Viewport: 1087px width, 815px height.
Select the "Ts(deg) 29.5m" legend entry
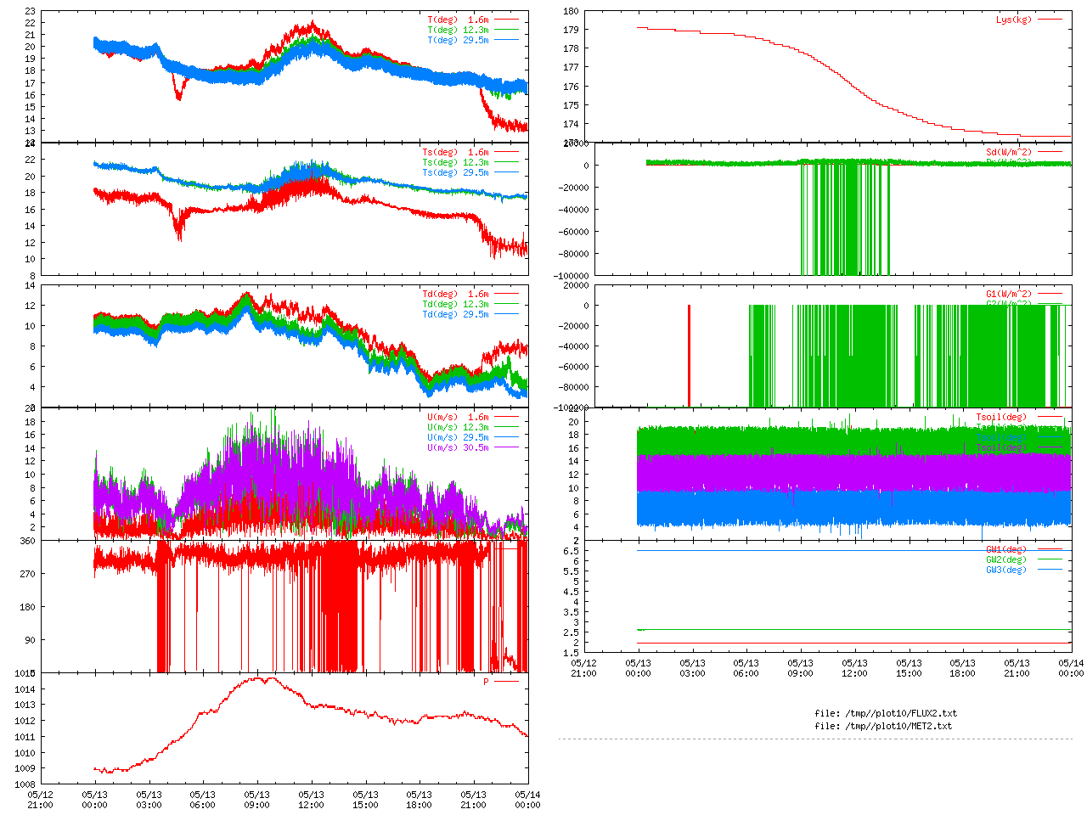coord(455,172)
